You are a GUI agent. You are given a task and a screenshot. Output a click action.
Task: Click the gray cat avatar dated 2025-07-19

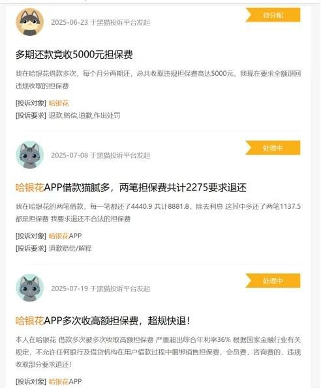click(30, 288)
